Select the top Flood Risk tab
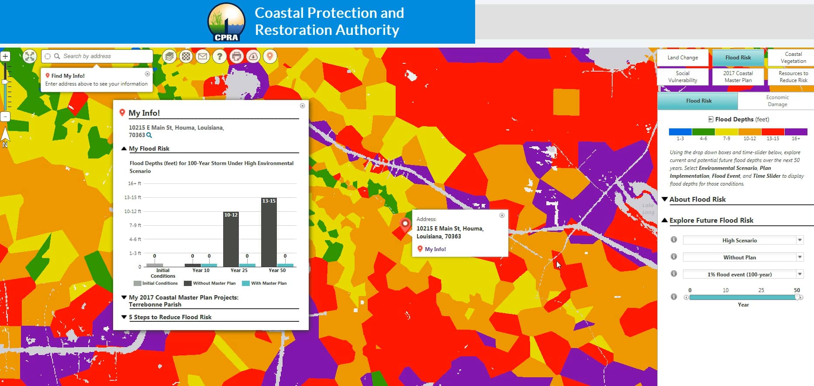 tap(738, 58)
